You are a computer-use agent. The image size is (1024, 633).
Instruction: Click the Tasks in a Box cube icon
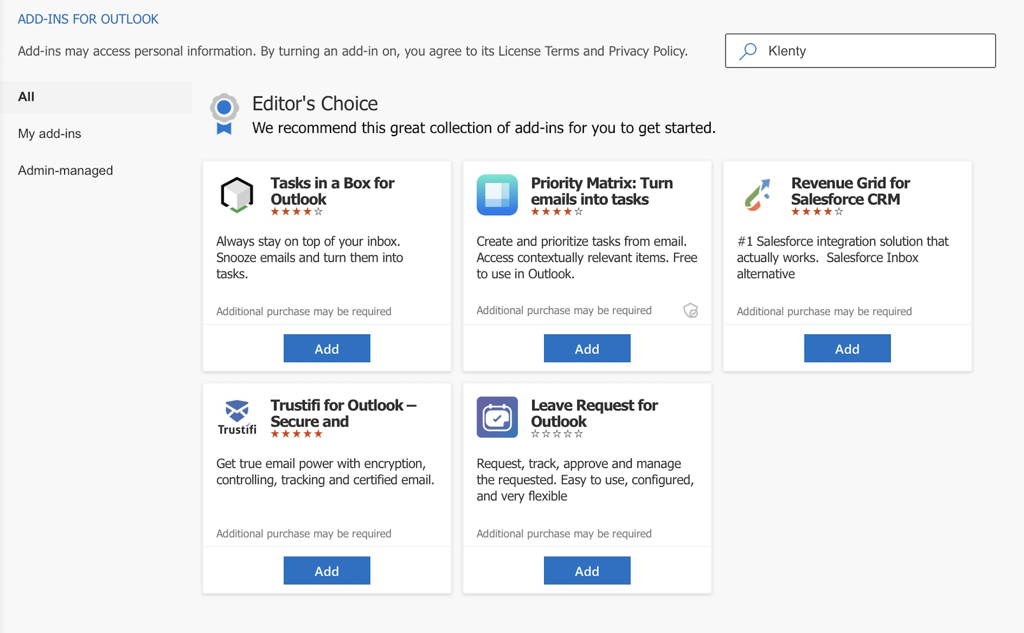(237, 195)
